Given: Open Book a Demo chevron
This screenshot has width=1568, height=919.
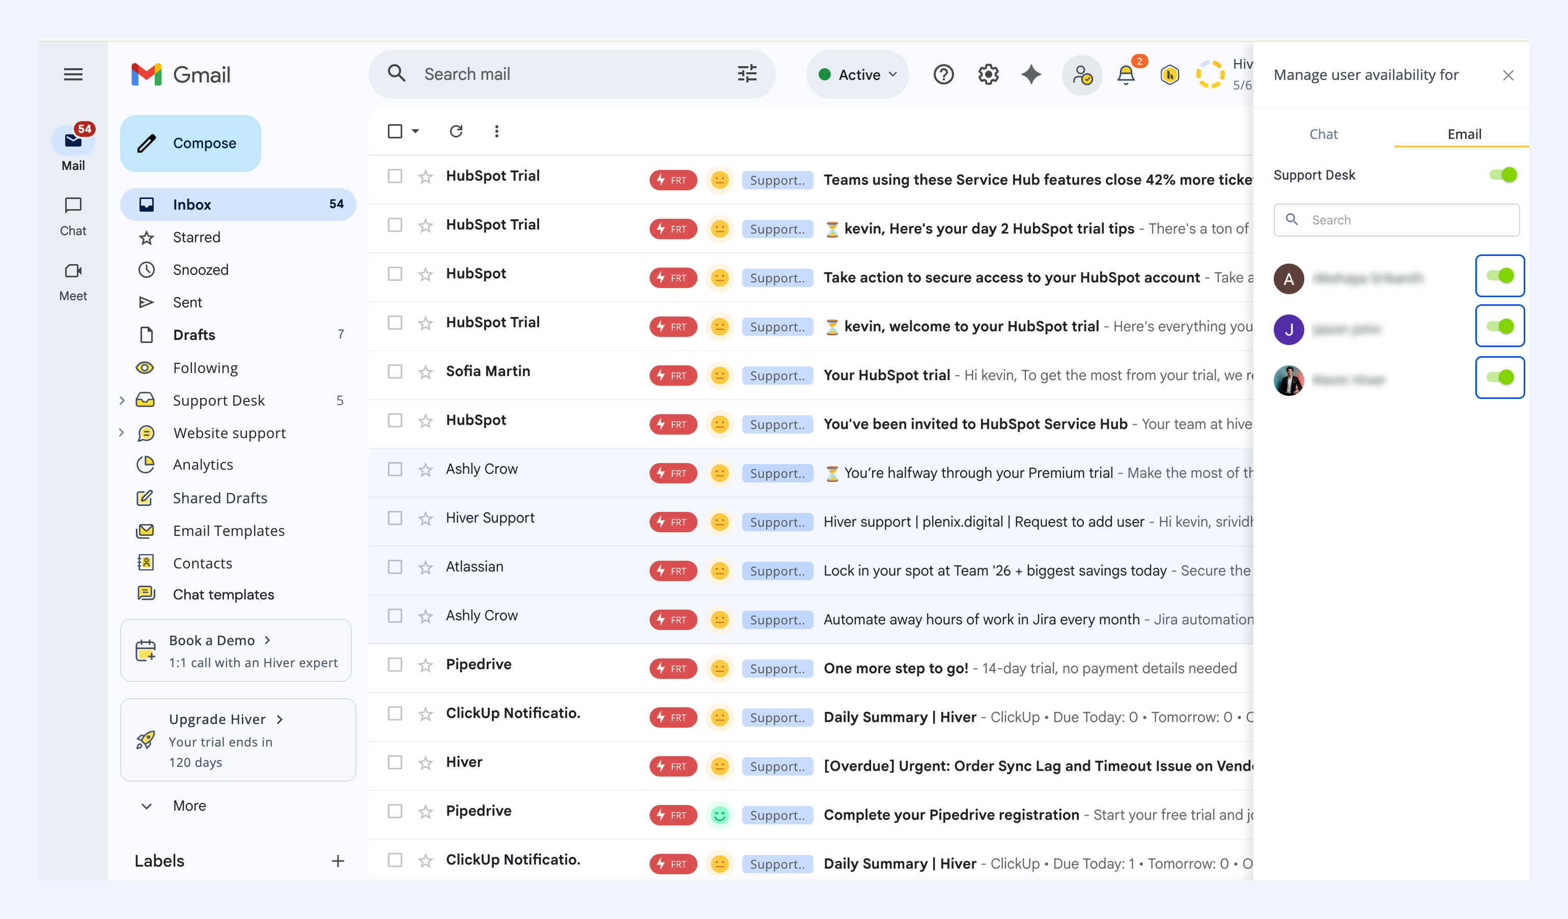Looking at the screenshot, I should (x=268, y=641).
